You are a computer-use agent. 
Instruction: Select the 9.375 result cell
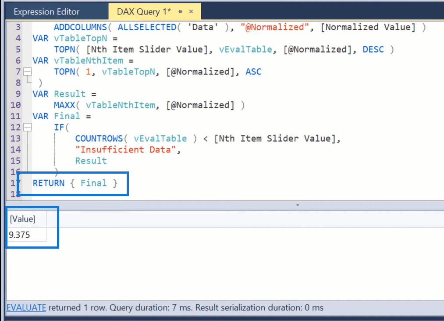coord(20,235)
